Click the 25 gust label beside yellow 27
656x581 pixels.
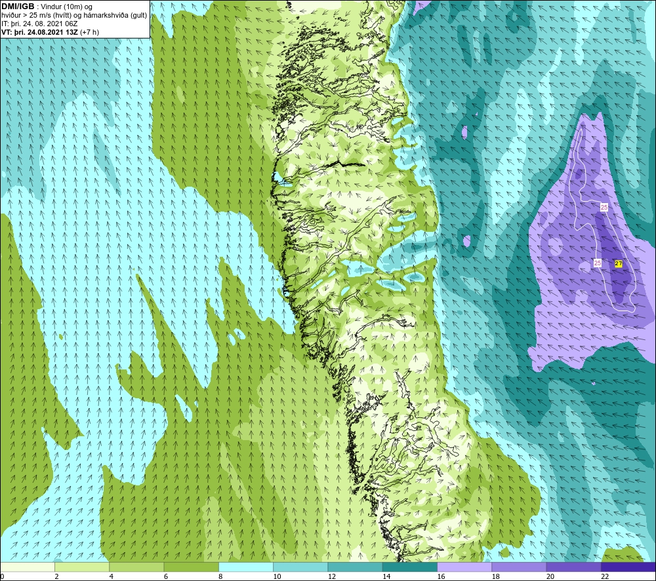click(x=598, y=263)
